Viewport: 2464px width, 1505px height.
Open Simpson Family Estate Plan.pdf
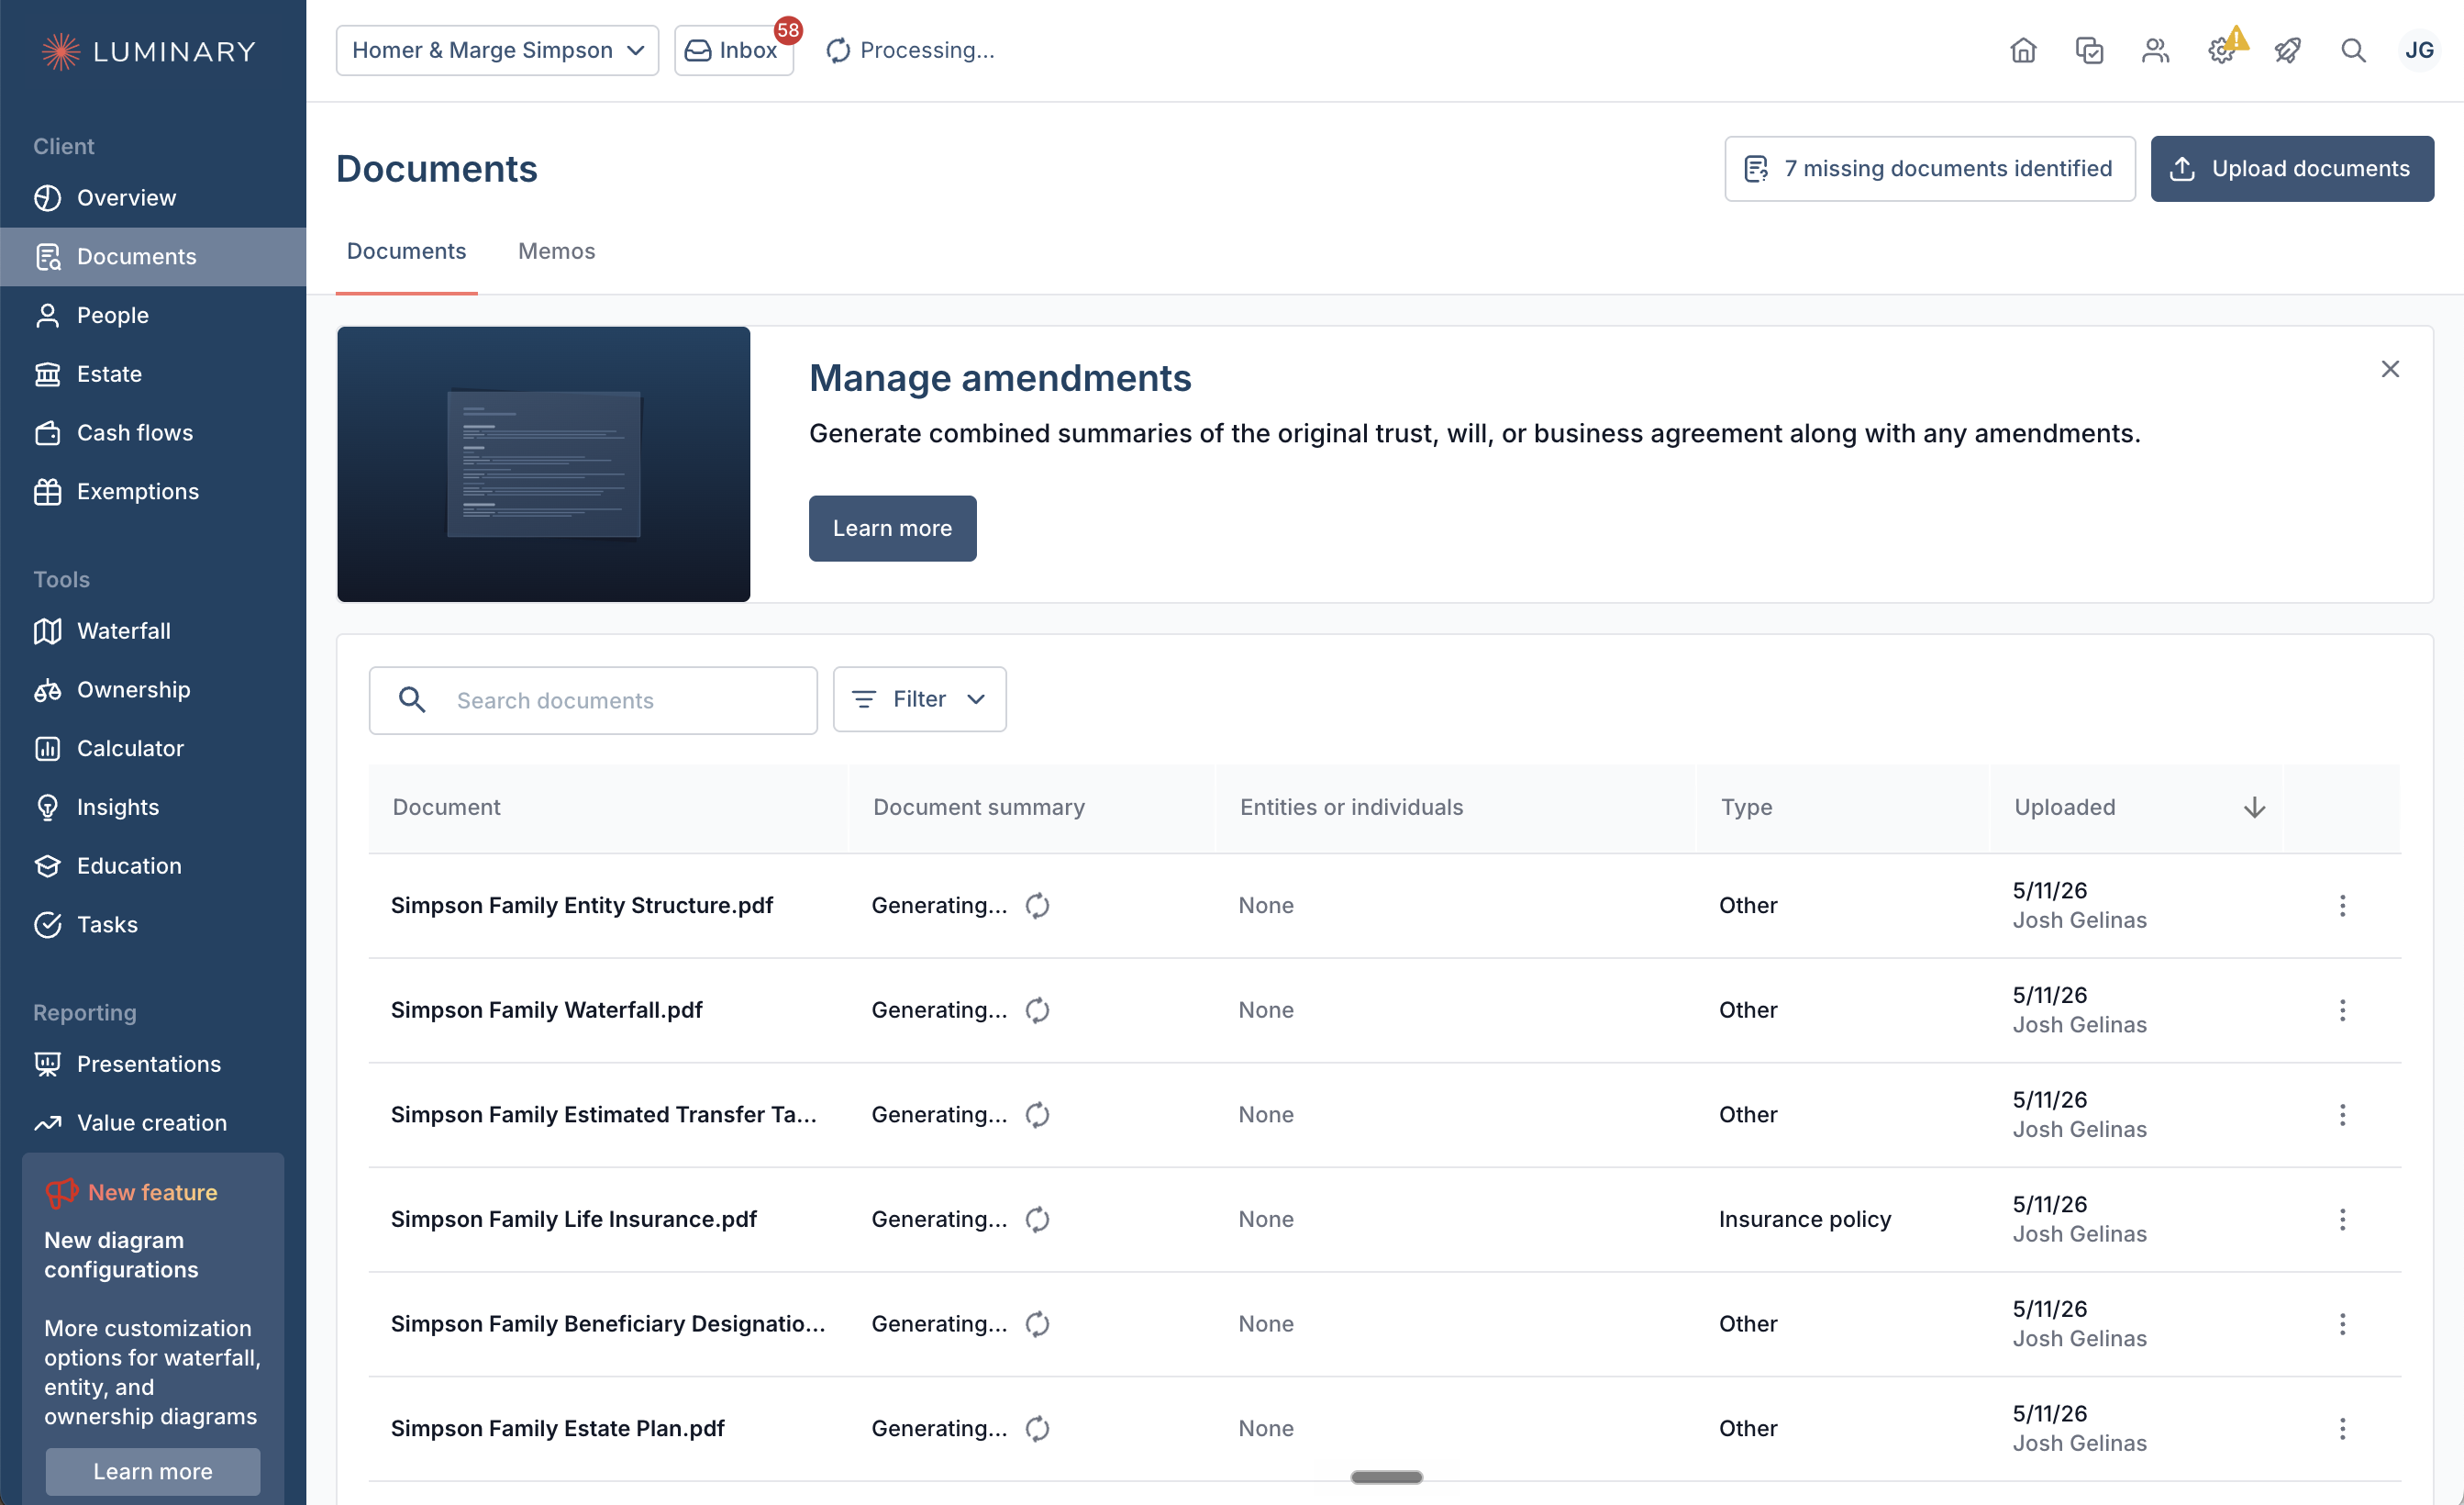pos(558,1429)
